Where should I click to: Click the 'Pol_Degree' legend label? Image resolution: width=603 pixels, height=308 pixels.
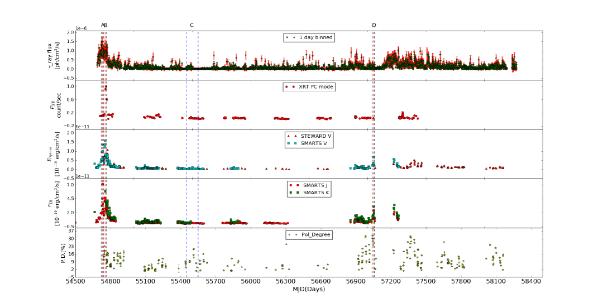[316, 234]
